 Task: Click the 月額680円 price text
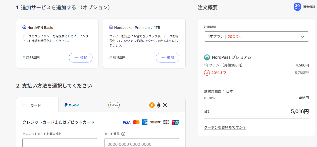pos(31,58)
